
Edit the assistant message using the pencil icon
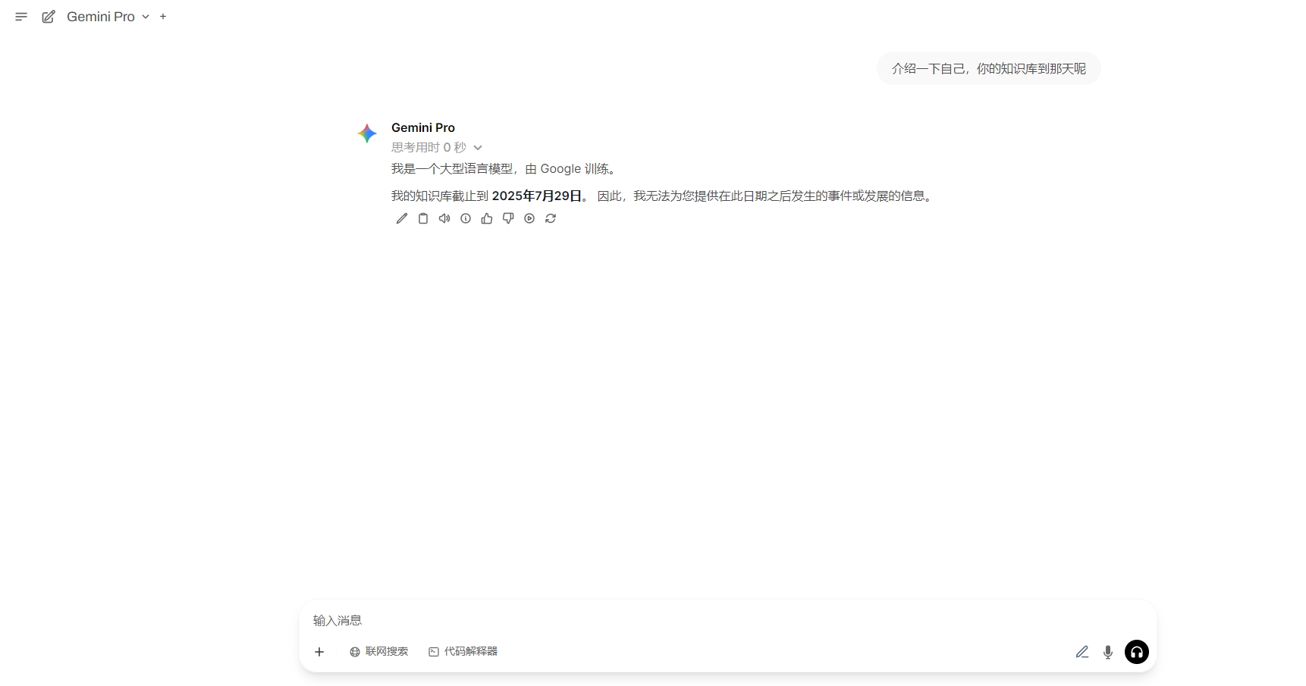pyautogui.click(x=402, y=218)
